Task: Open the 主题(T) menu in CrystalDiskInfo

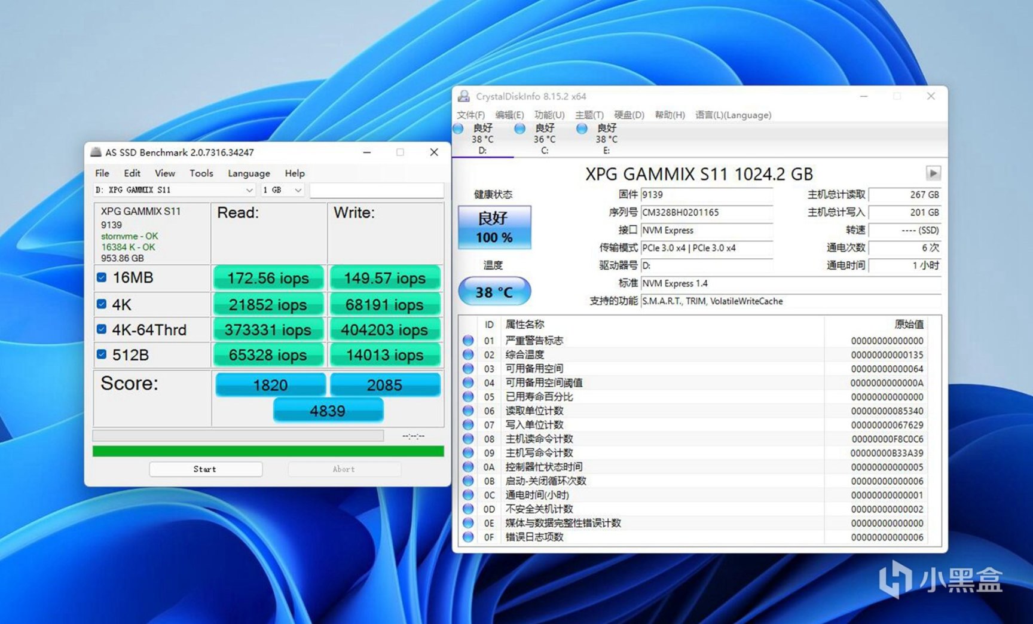Action: click(x=589, y=115)
